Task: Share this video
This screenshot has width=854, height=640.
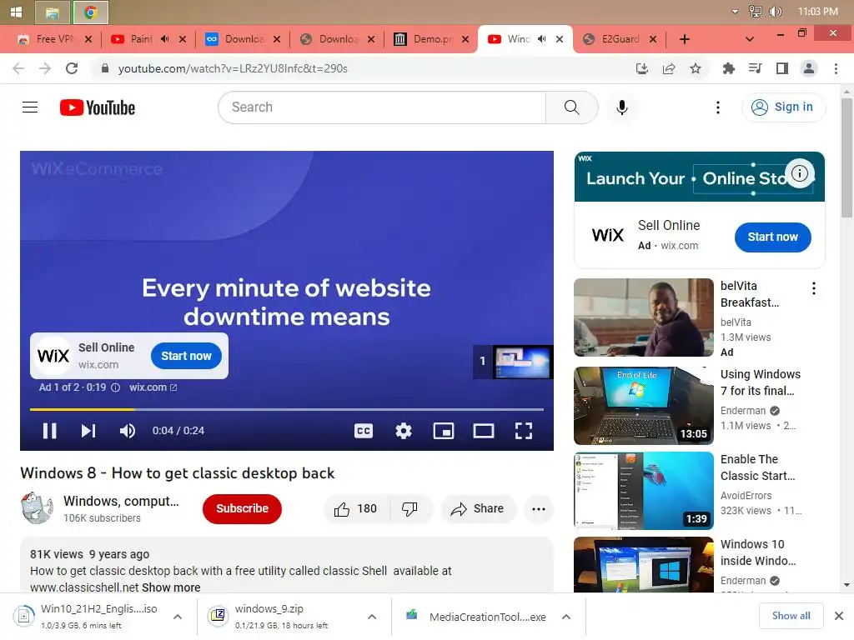Action: (x=478, y=509)
